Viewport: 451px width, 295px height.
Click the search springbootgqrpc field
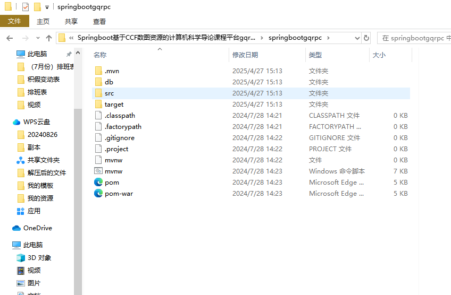(x=414, y=38)
